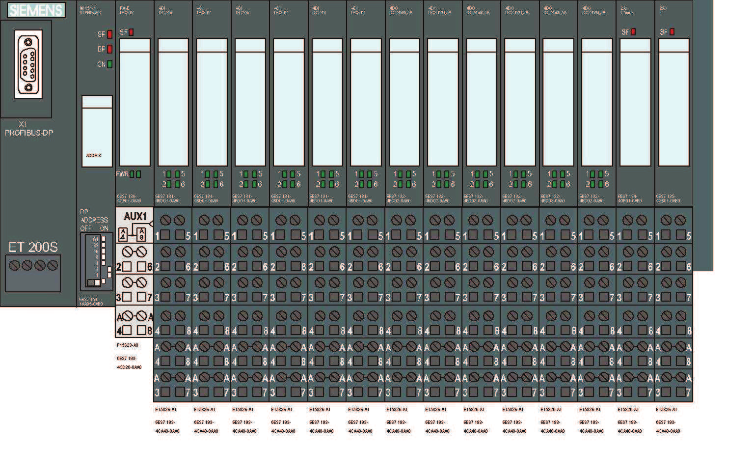This screenshot has height=449, width=753.
Task: Select the 2AI module label strip
Action: pos(635,102)
